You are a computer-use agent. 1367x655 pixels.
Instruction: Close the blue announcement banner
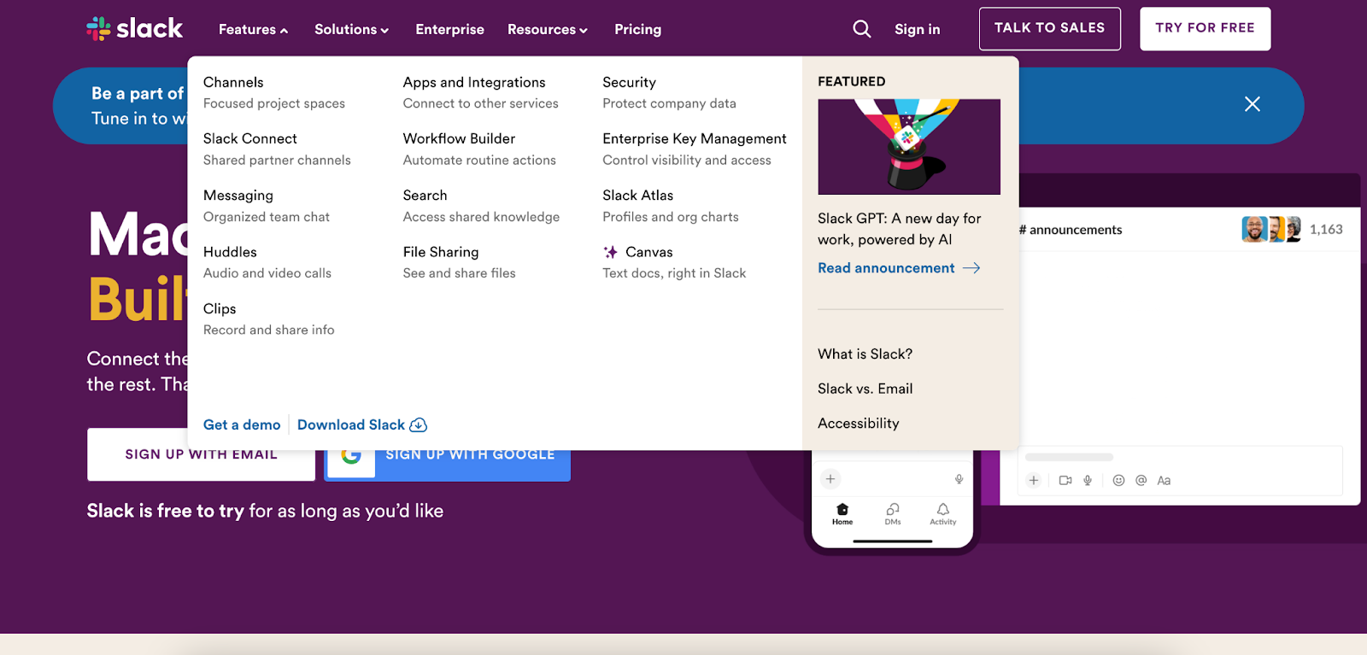click(1253, 104)
